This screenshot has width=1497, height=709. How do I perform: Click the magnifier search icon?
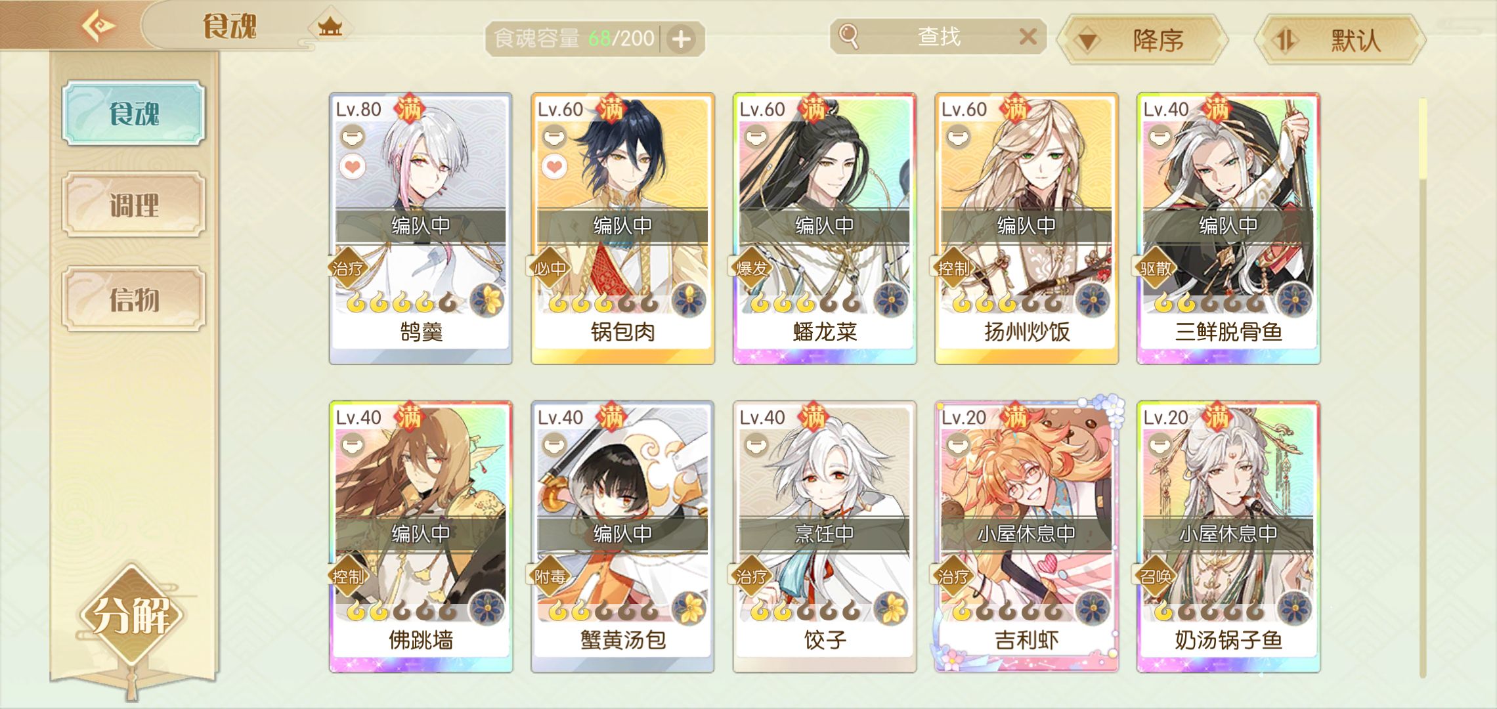(x=848, y=37)
